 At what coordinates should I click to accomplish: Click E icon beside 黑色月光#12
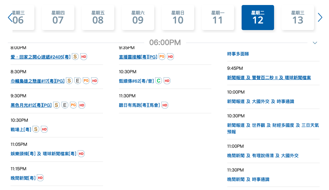click(x=65, y=105)
